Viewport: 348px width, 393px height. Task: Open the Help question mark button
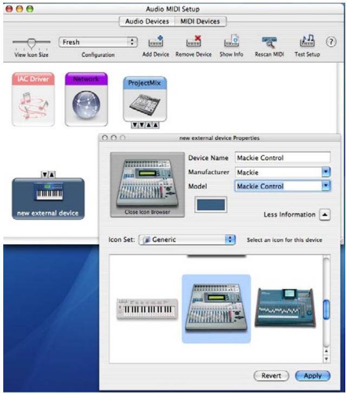tap(331, 42)
